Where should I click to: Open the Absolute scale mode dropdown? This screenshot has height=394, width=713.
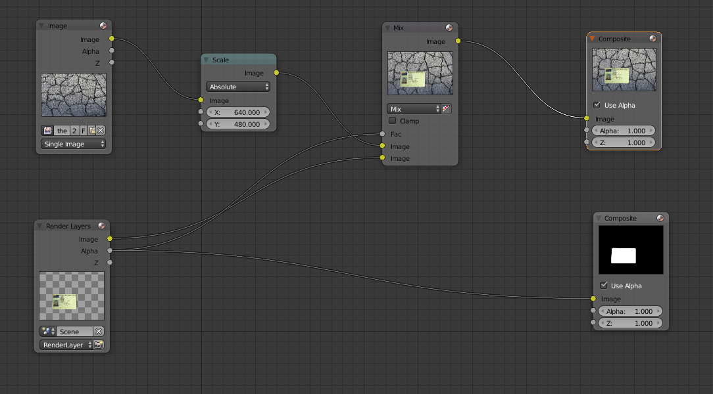[238, 87]
